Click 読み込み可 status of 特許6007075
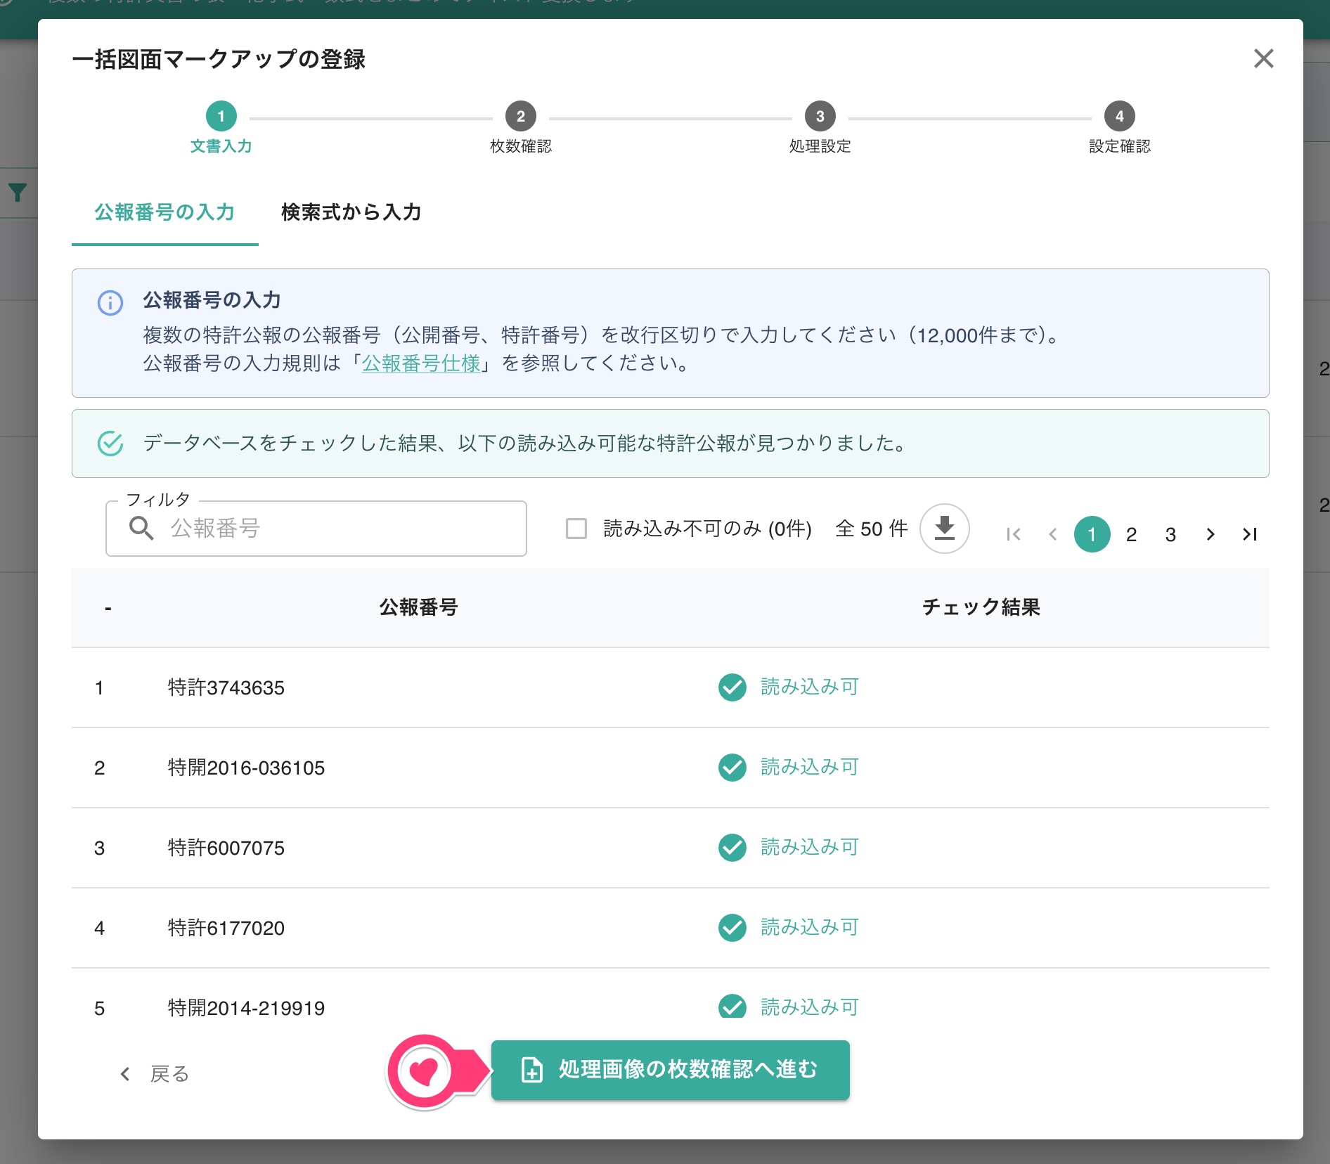 tap(810, 847)
